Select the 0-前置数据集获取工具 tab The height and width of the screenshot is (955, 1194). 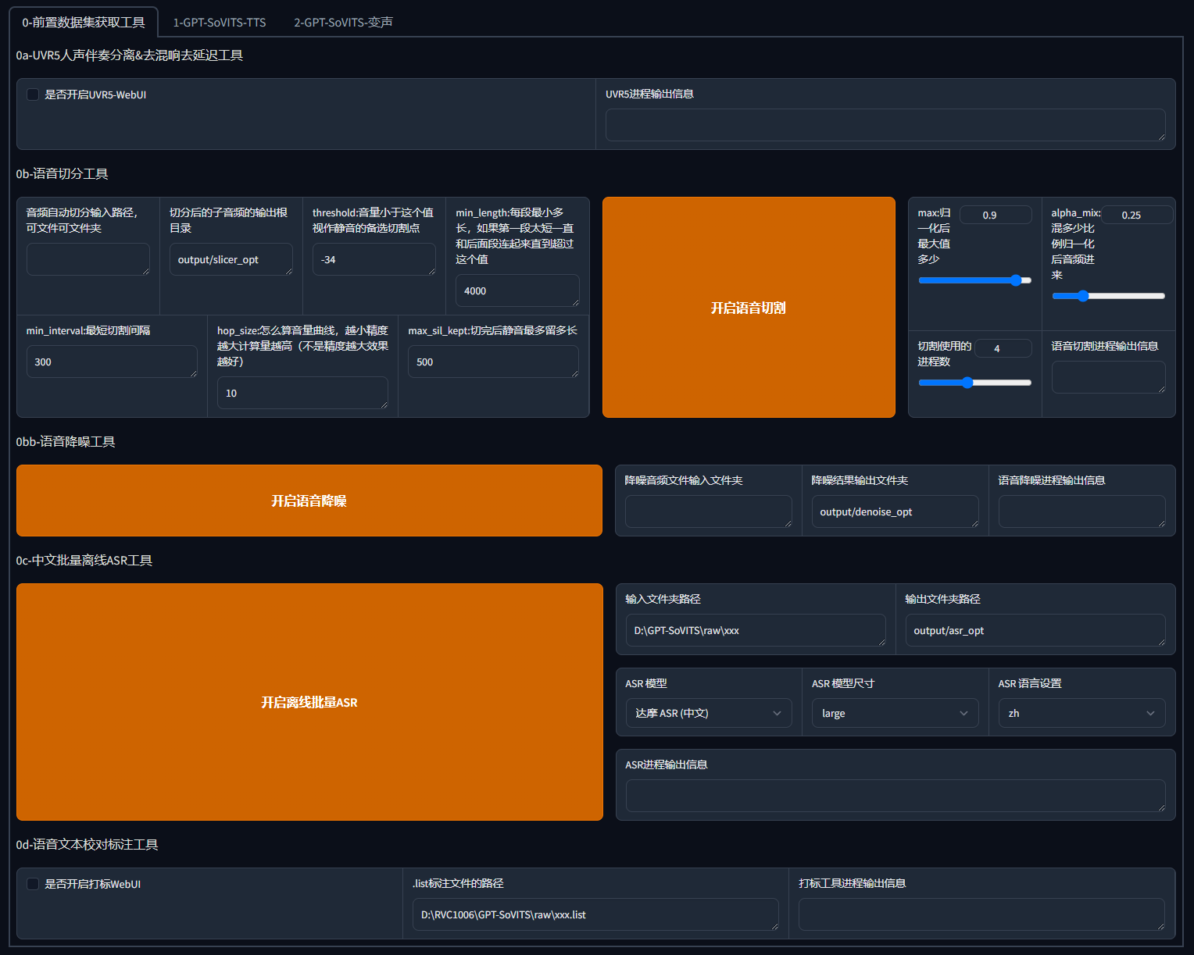(84, 22)
